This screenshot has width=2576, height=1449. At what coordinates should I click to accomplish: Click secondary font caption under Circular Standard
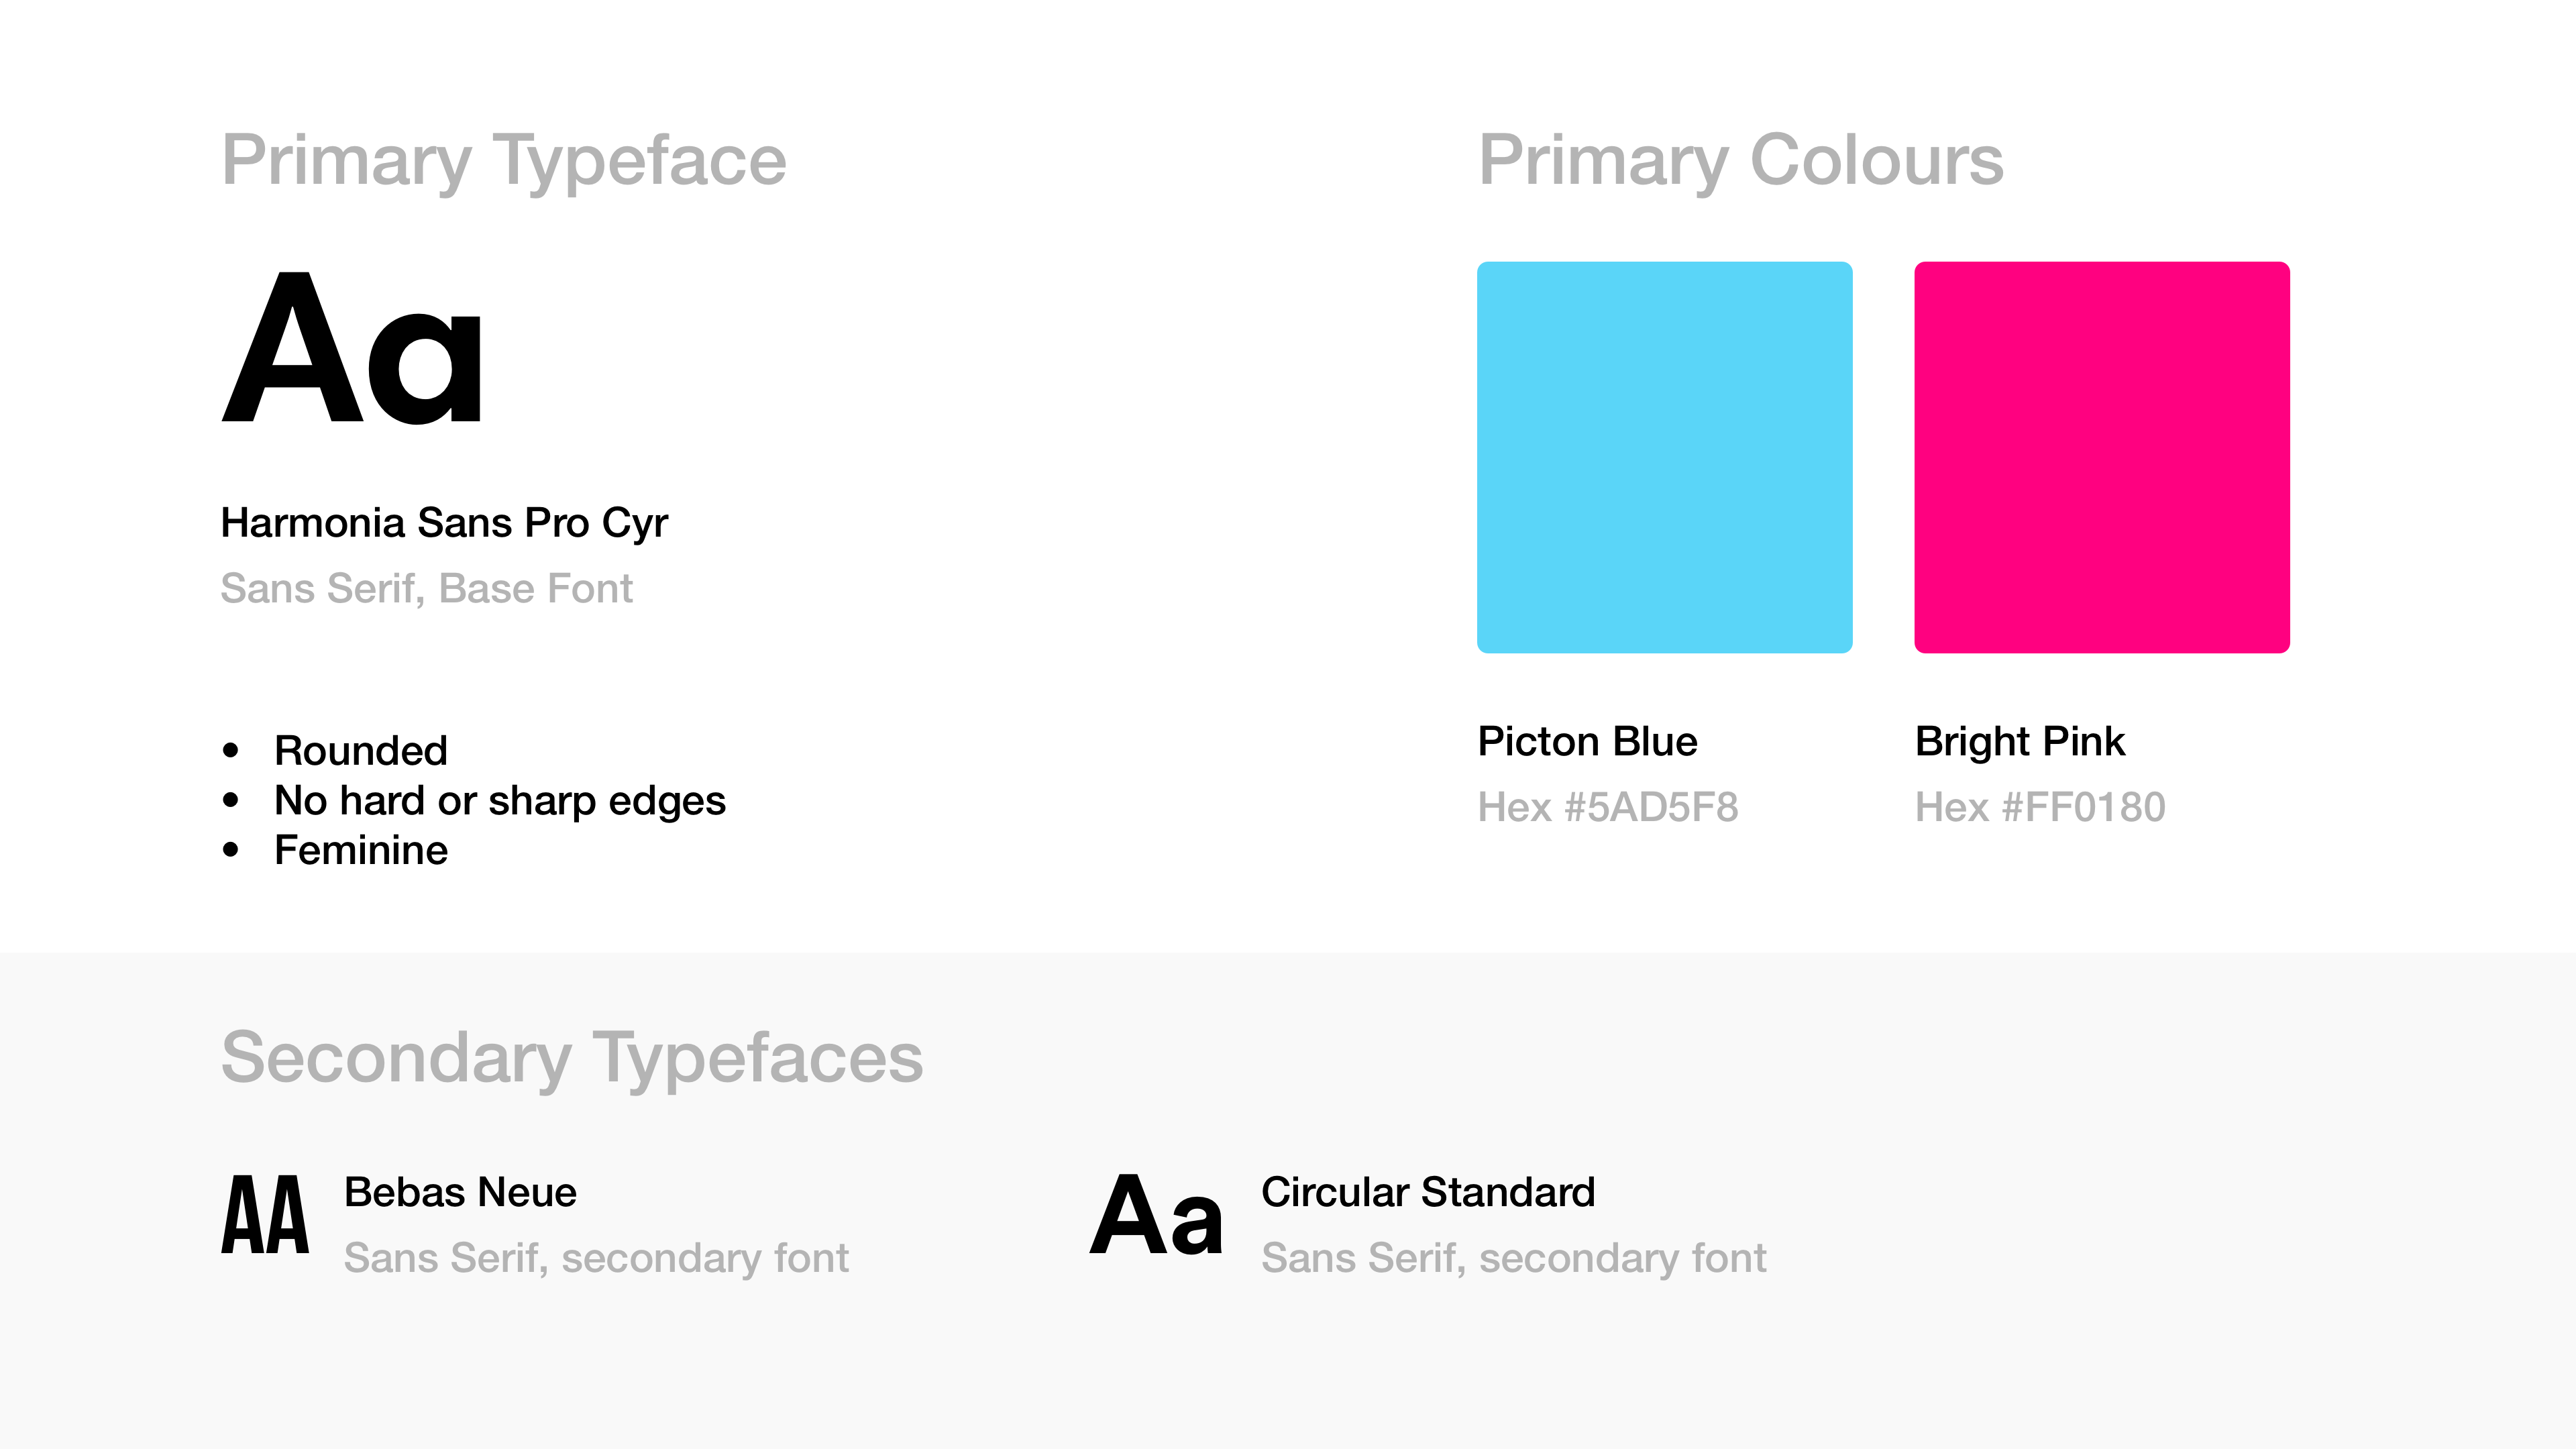point(1514,1258)
